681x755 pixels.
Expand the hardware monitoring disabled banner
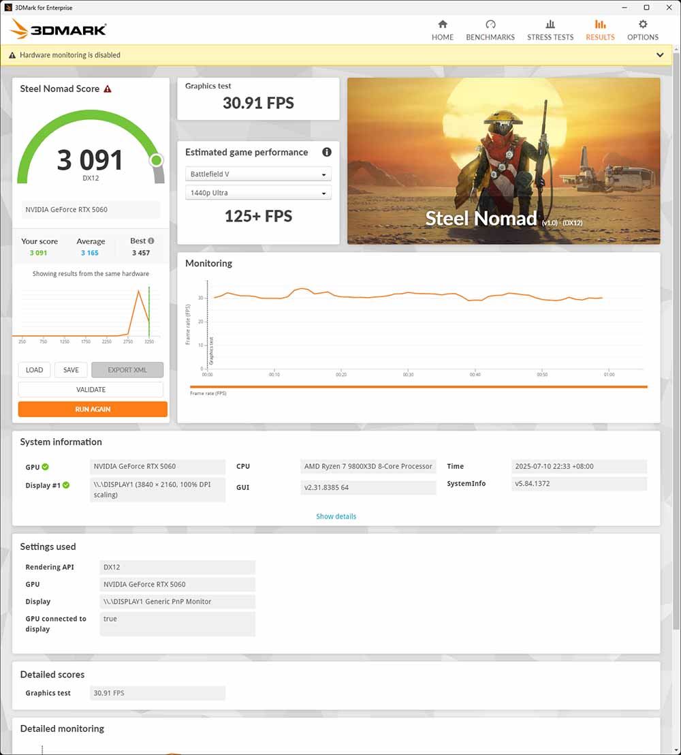tap(660, 55)
